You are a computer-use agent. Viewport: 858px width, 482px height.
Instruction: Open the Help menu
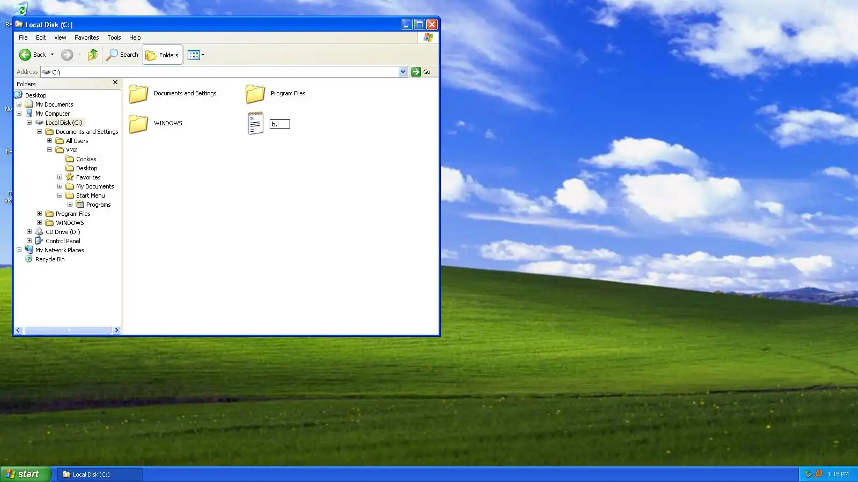point(135,37)
